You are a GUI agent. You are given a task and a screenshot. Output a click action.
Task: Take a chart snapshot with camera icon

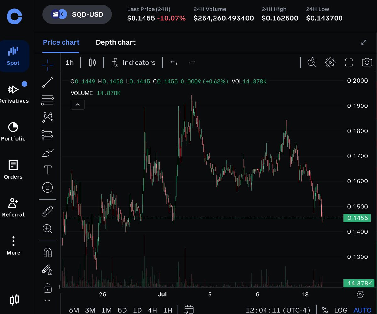pyautogui.click(x=367, y=62)
